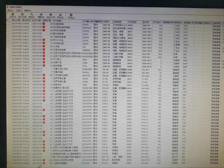Screen dimensions: 224x168
Task: Click the red 关闭(C) close toolbar button
Action: (71, 16)
